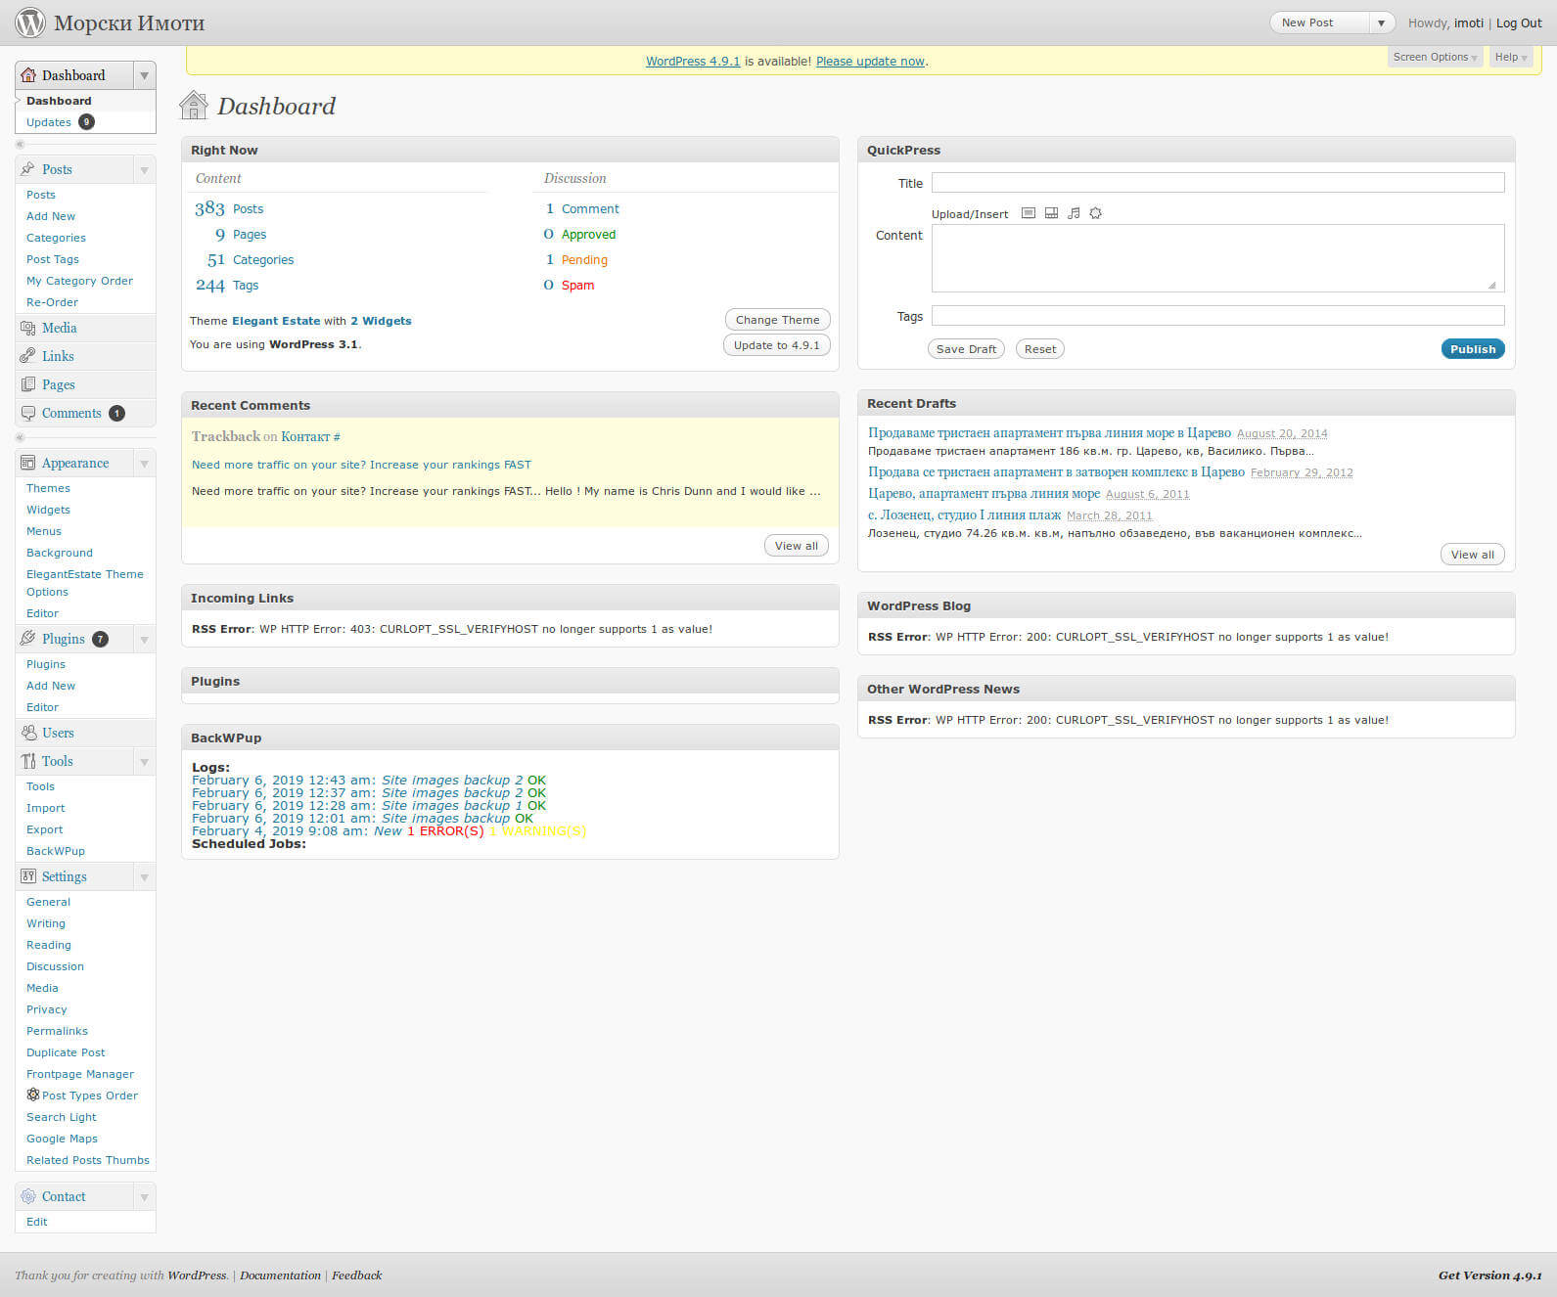Viewport: 1557px width, 1297px height.
Task: Click the Get Version 4.9.1 footer link
Action: 1490,1275
